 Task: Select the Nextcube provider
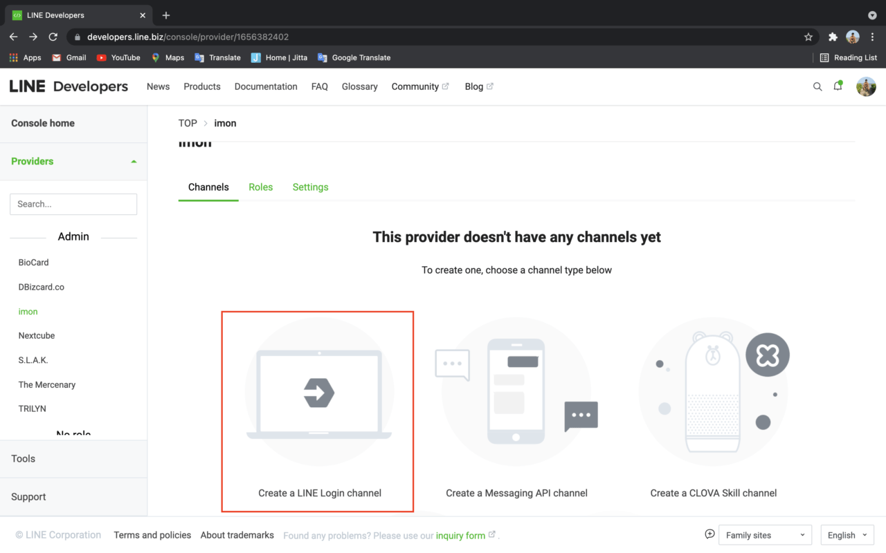click(37, 336)
